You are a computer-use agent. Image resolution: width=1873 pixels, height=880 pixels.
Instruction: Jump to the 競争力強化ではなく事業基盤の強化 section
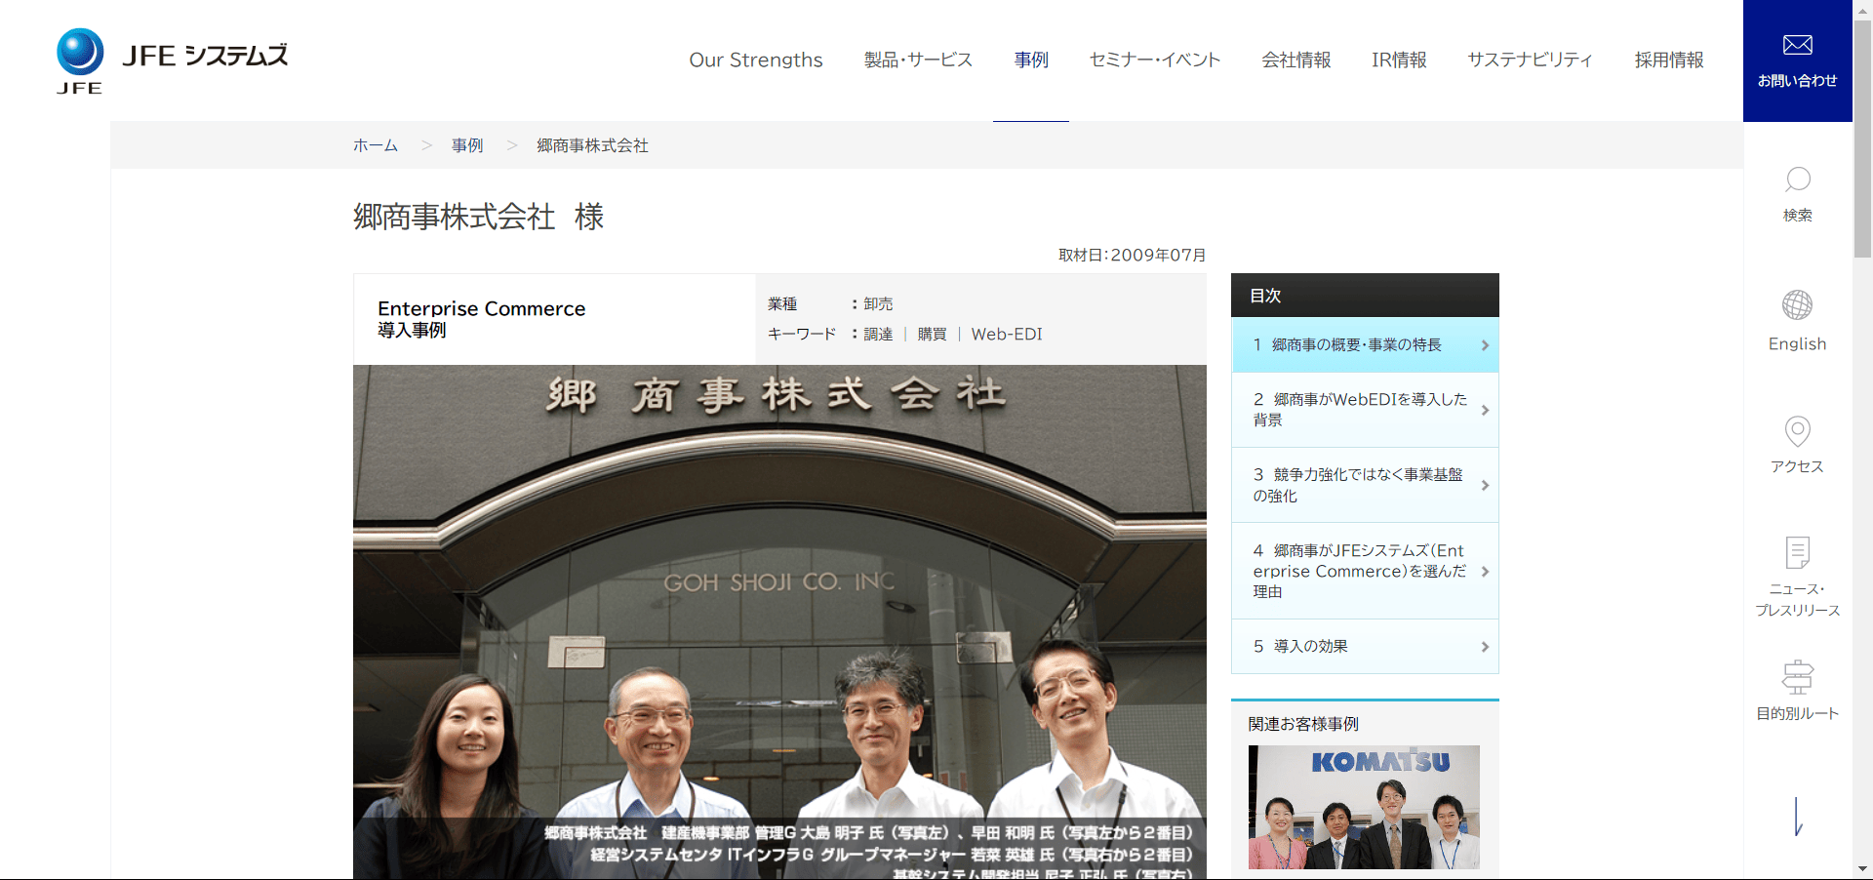[x=1365, y=485]
